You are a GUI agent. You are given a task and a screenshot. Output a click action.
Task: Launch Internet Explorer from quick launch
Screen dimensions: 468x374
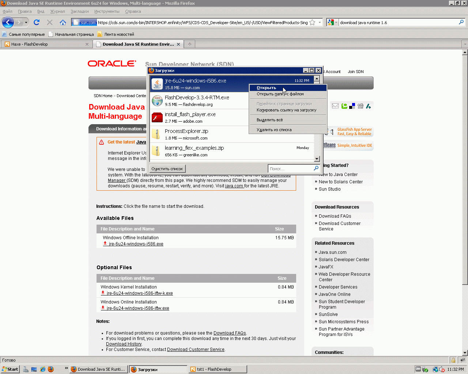tap(43, 369)
